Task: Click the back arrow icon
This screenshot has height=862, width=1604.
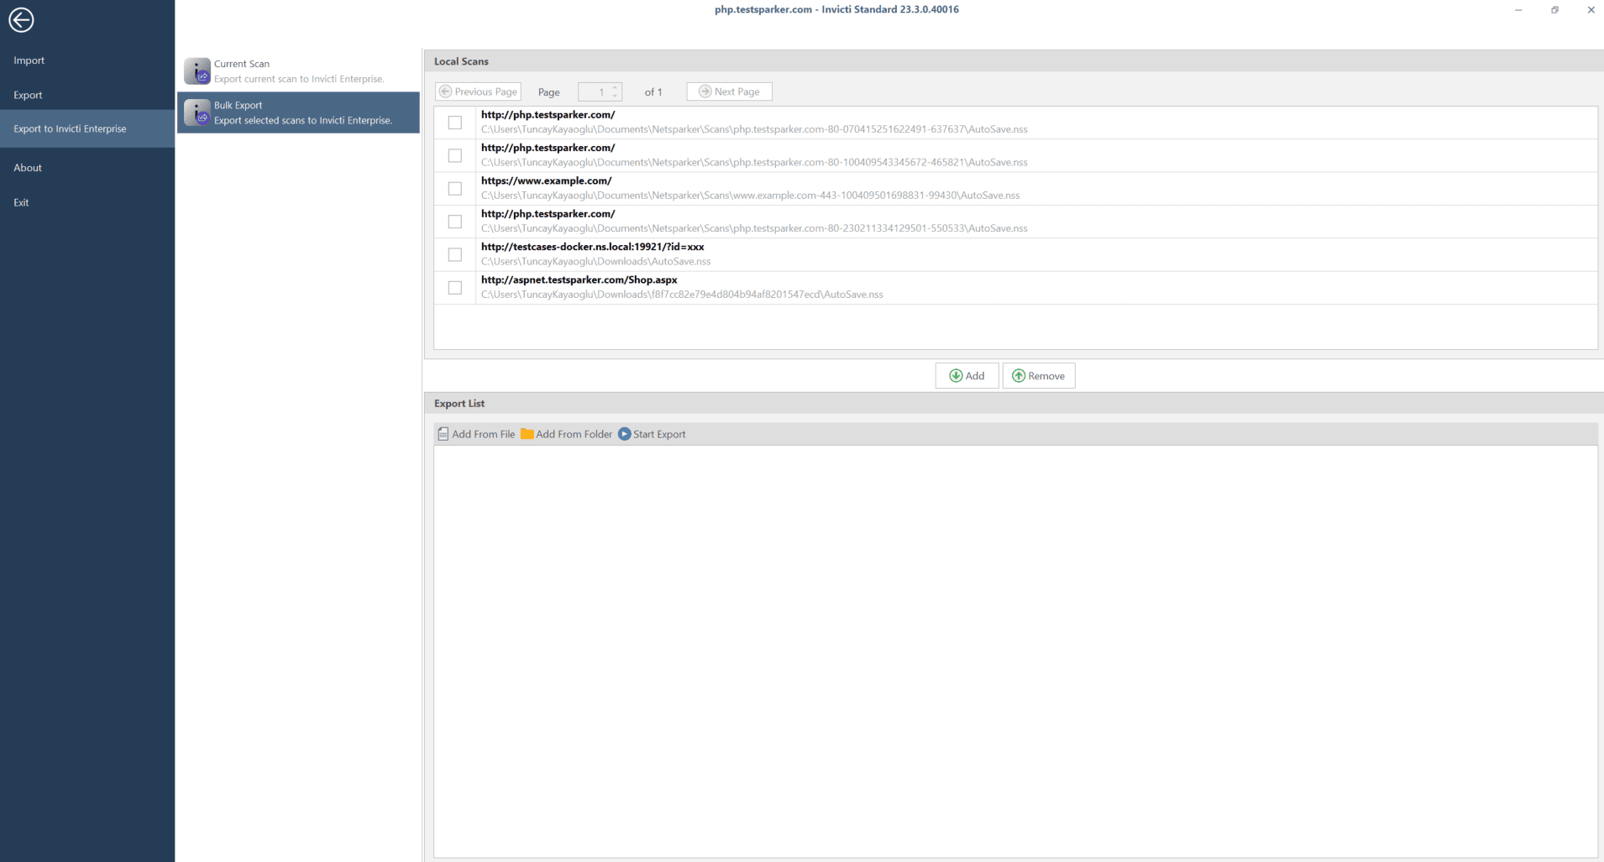Action: [21, 19]
